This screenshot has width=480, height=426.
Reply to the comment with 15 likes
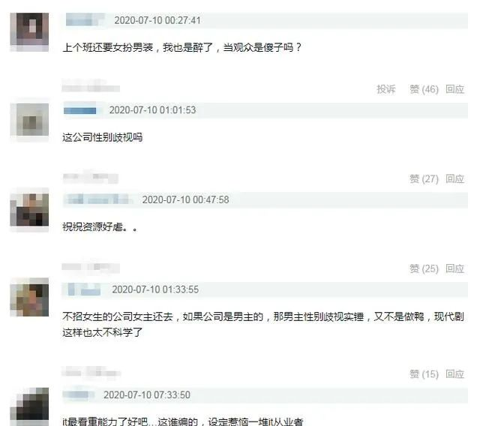click(x=455, y=374)
